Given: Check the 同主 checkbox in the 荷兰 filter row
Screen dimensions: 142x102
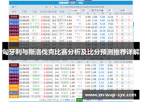Looking at the screenshot, I should (x=58, y=7).
